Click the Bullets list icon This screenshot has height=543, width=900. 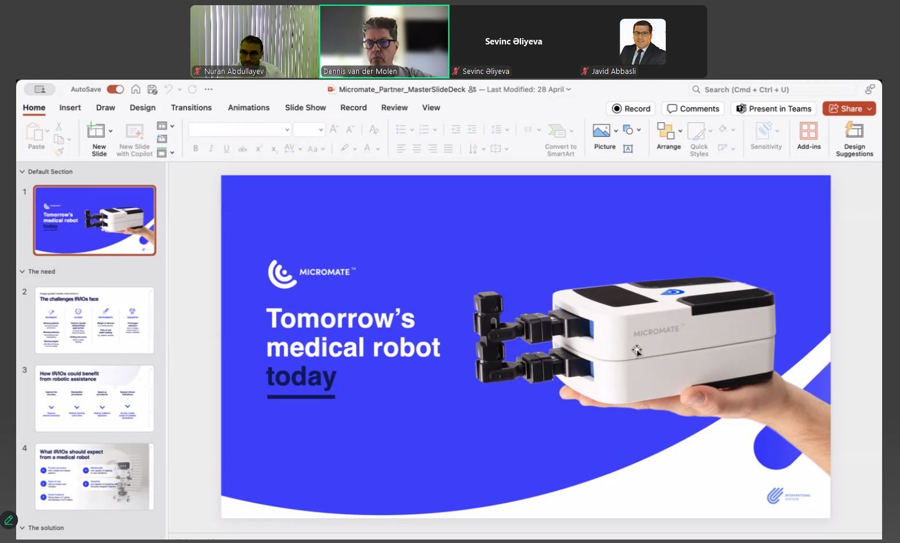point(402,130)
